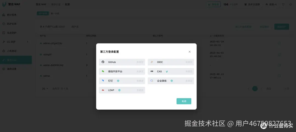This screenshot has height=132, width=296.
Task: Click the green badge next to CAS
Action: (x=167, y=72)
